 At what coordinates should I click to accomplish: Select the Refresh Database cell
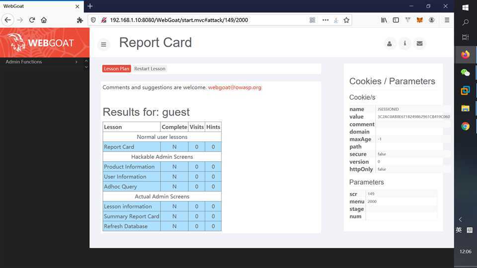coord(131,226)
